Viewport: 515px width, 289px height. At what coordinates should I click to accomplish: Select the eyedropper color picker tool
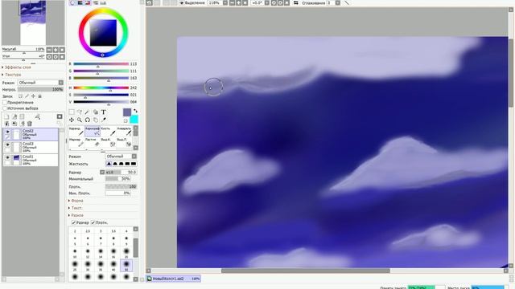pos(104,120)
